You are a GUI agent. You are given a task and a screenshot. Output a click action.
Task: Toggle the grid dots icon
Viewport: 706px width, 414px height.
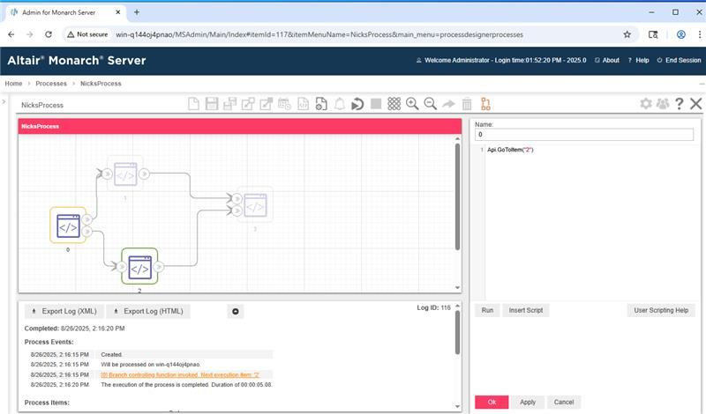(394, 104)
